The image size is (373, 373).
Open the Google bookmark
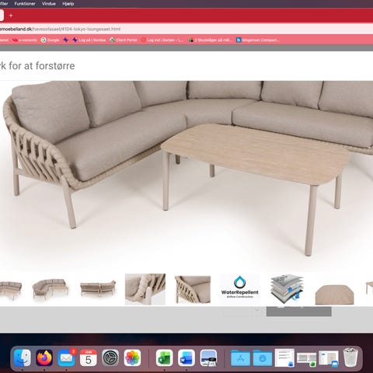pyautogui.click(x=51, y=40)
